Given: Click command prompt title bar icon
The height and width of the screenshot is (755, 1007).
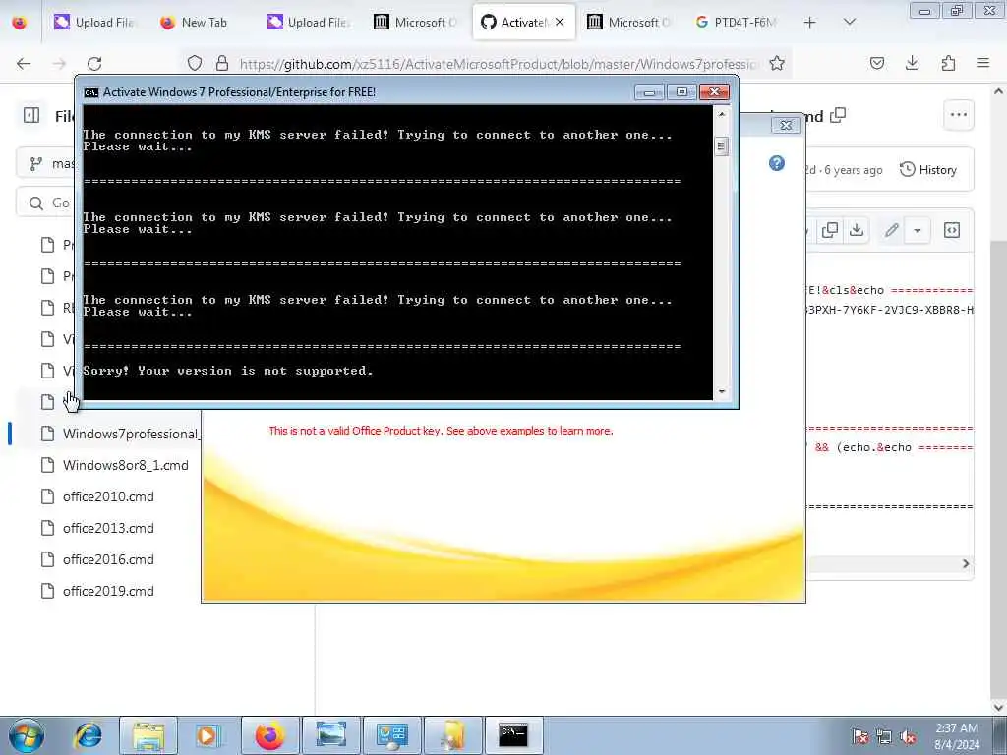Looking at the screenshot, I should coord(91,92).
